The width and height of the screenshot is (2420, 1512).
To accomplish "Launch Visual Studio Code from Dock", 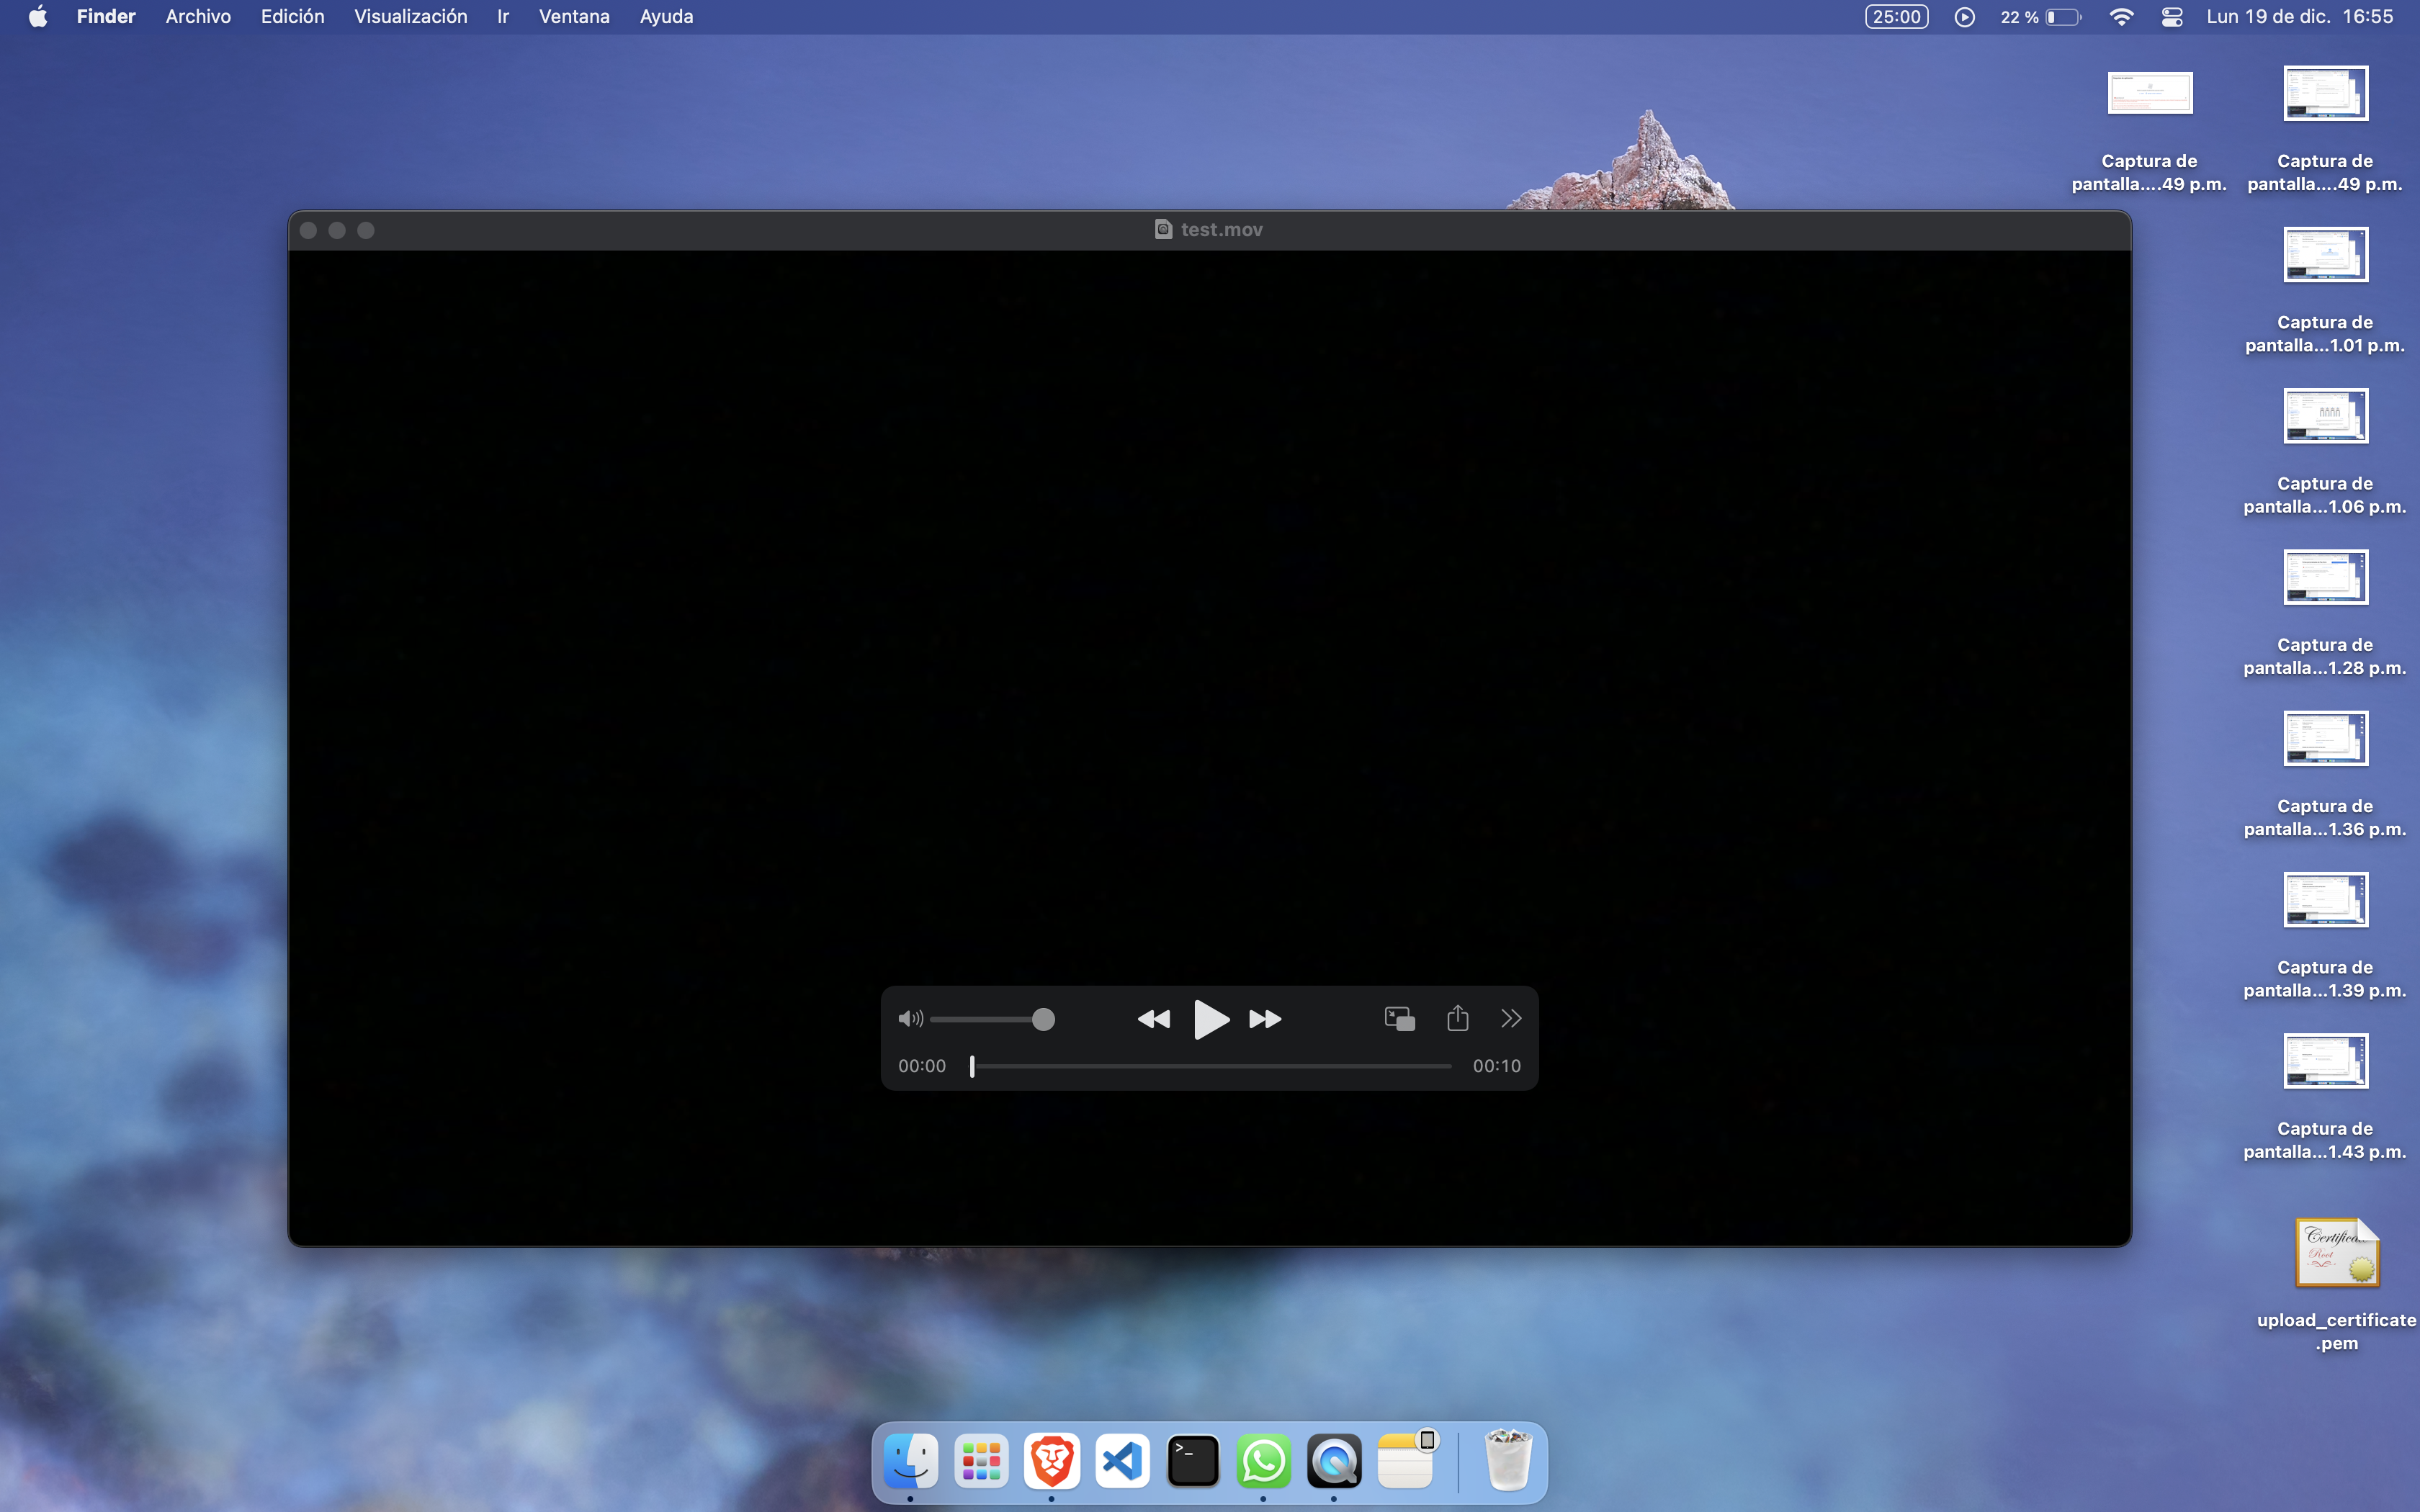I will (1122, 1461).
